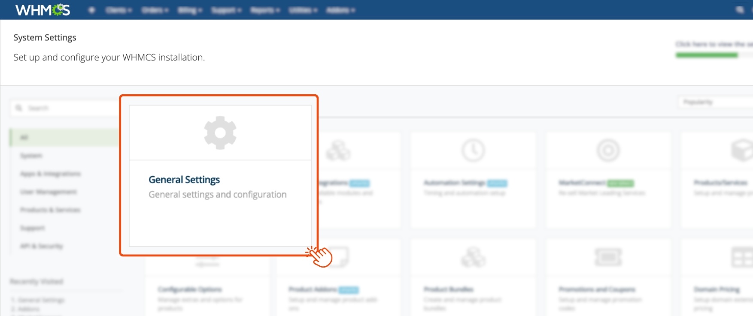Click the General Settings gear icon
Image resolution: width=753 pixels, height=316 pixels.
220,133
